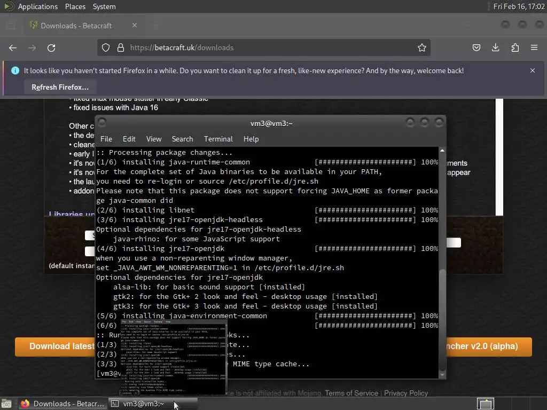The width and height of the screenshot is (547, 410).
Task: Click terminal scrollbar up arrow
Action: coord(442,151)
